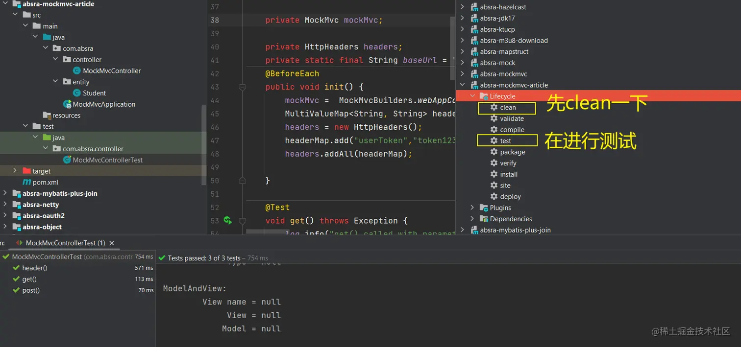Click the gear icon beside compile
Image resolution: width=741 pixels, height=347 pixels.
click(x=494, y=129)
